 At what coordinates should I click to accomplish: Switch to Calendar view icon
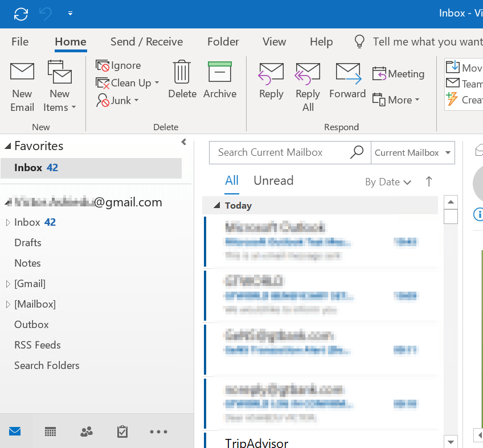pos(51,432)
